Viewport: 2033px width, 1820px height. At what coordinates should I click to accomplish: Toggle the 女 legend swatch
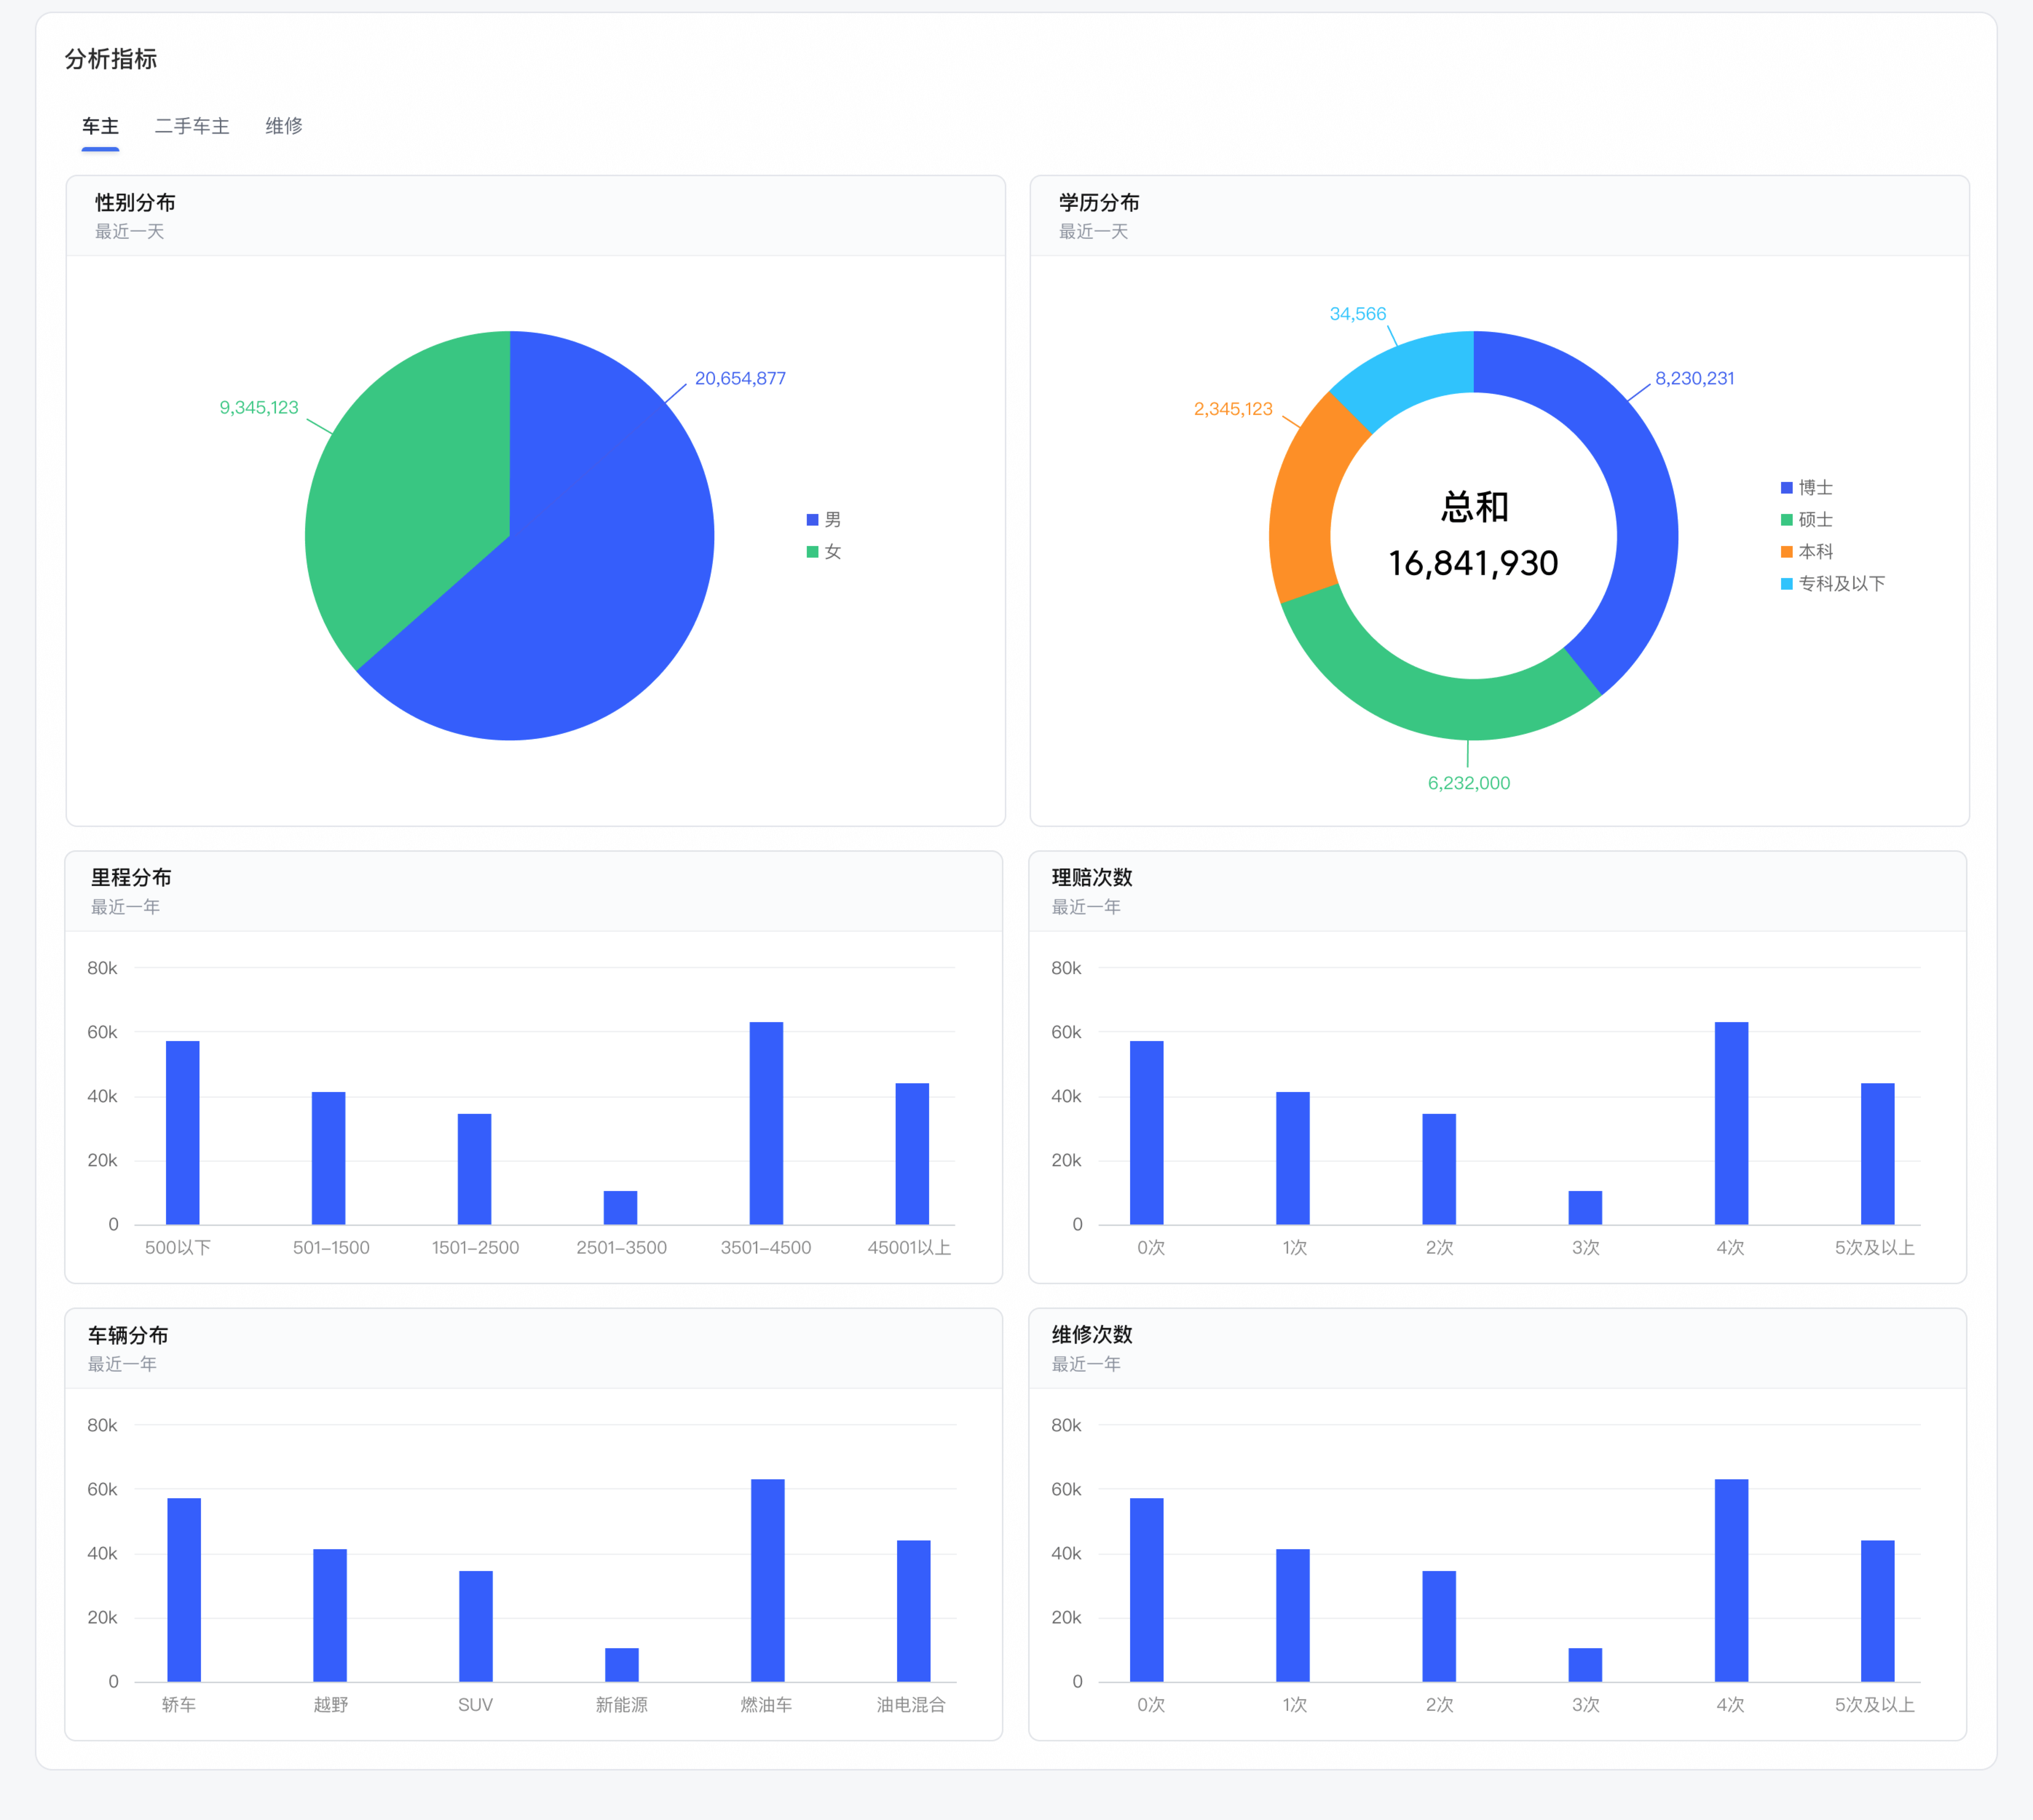pos(812,552)
